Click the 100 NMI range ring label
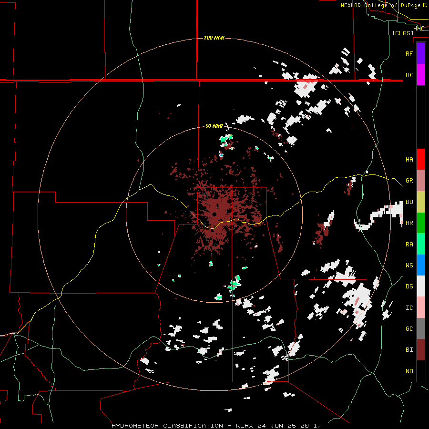This screenshot has height=429, width=429. tap(214, 38)
